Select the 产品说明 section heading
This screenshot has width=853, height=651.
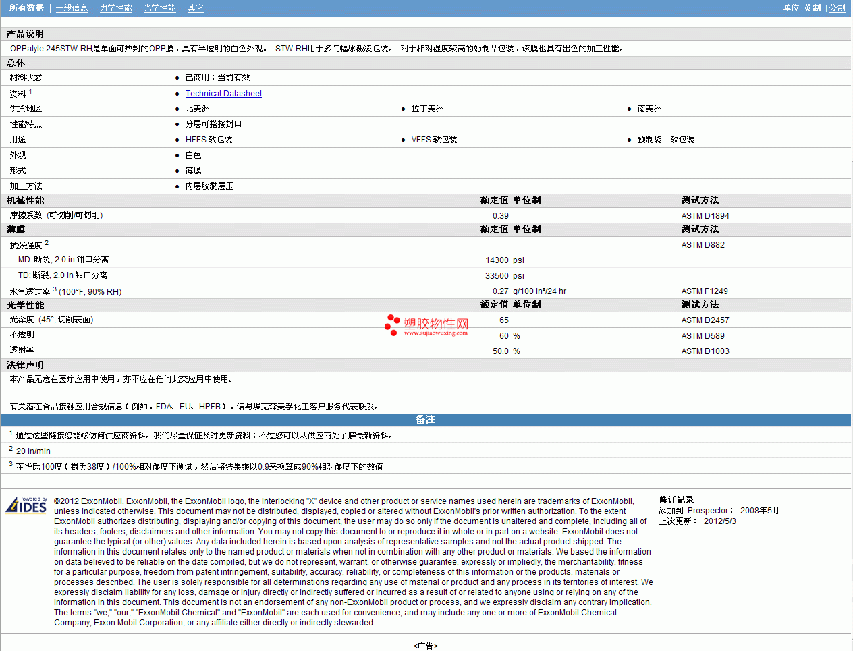click(x=25, y=34)
